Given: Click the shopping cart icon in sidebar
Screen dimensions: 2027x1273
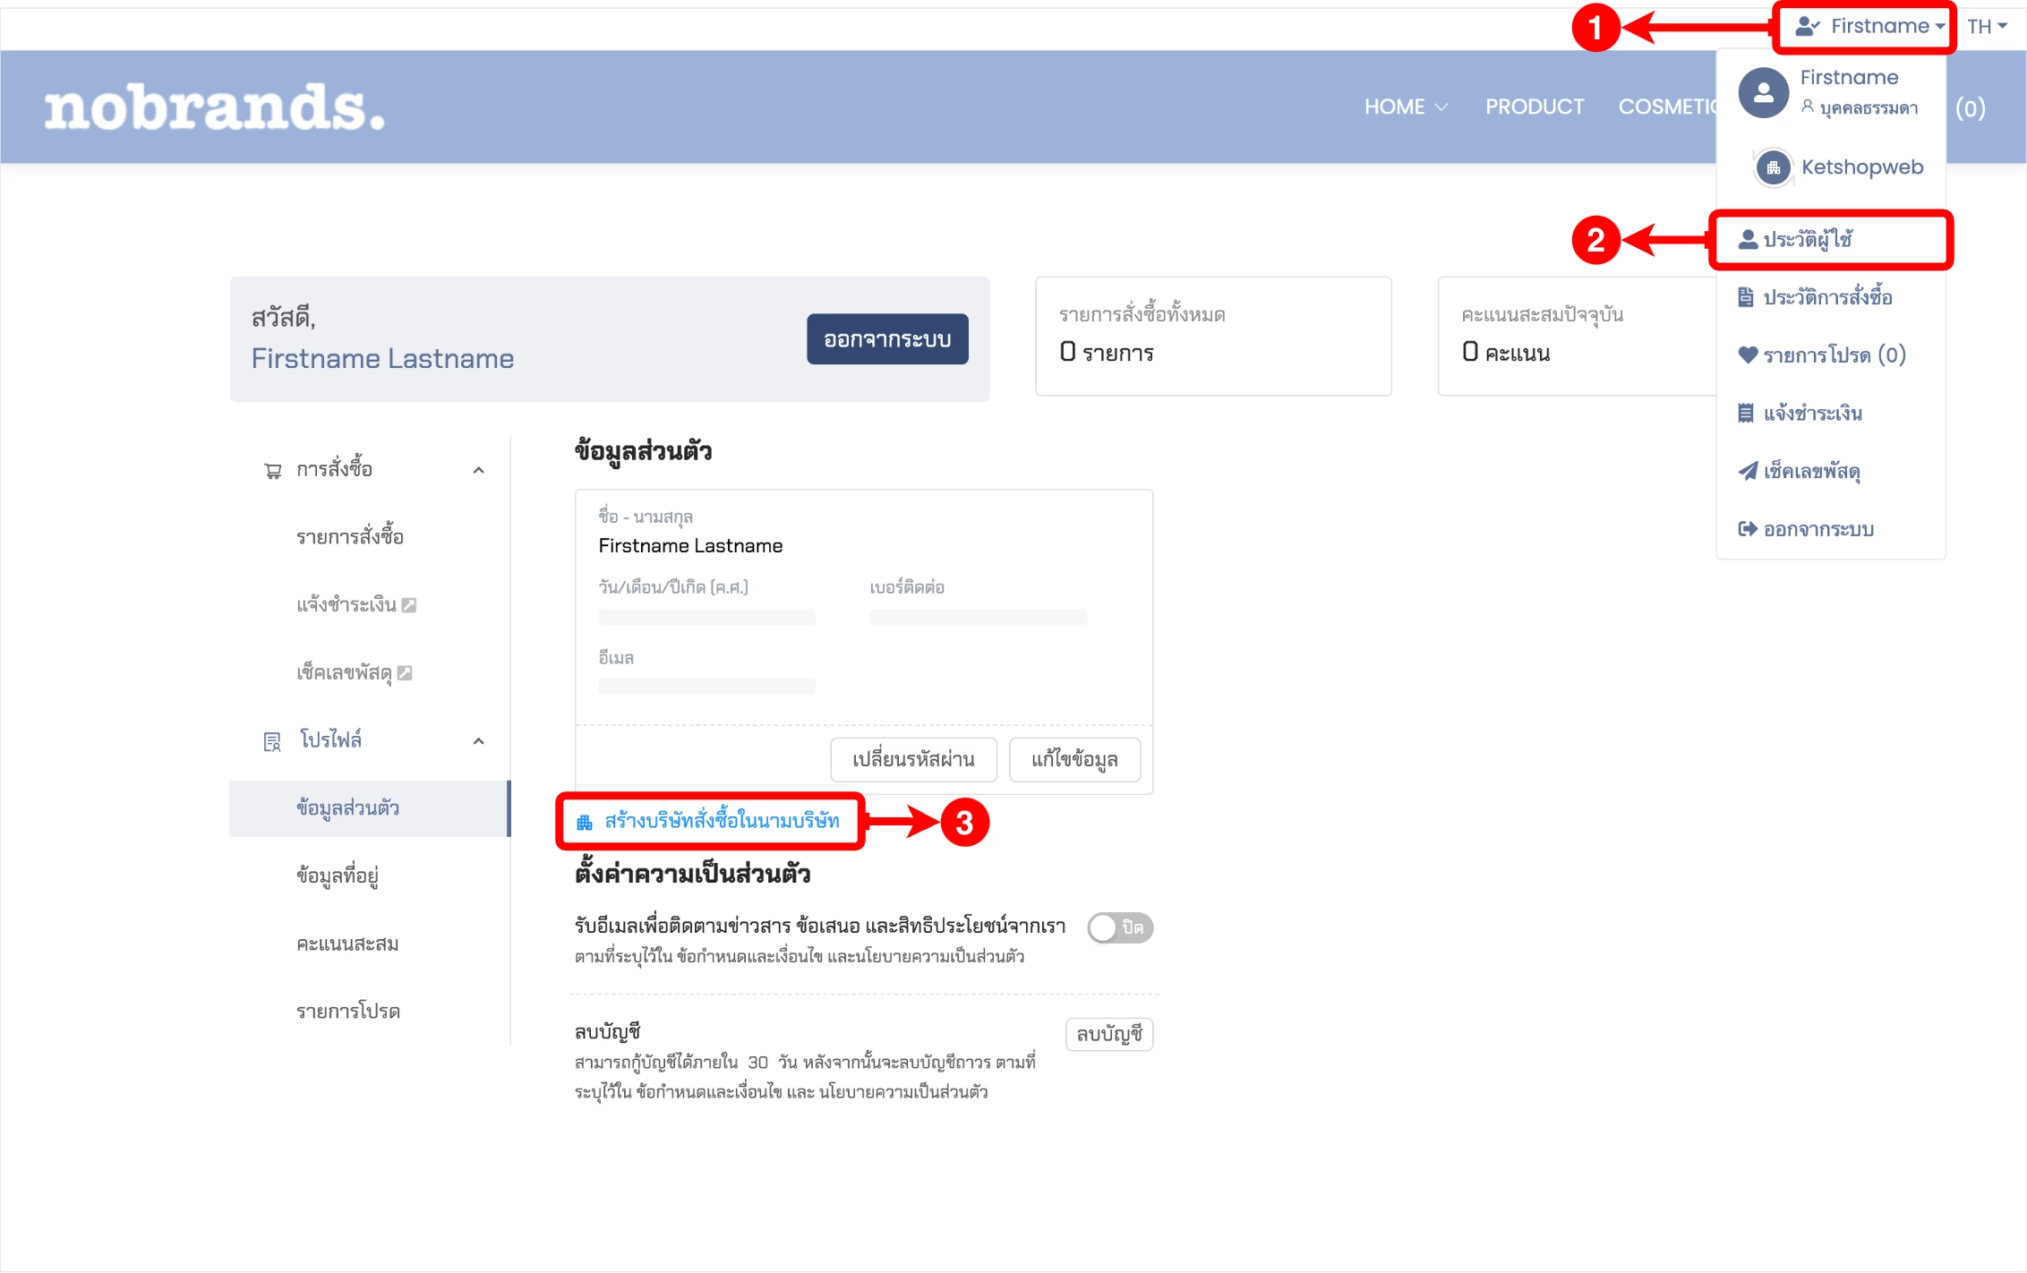Looking at the screenshot, I should 272,471.
